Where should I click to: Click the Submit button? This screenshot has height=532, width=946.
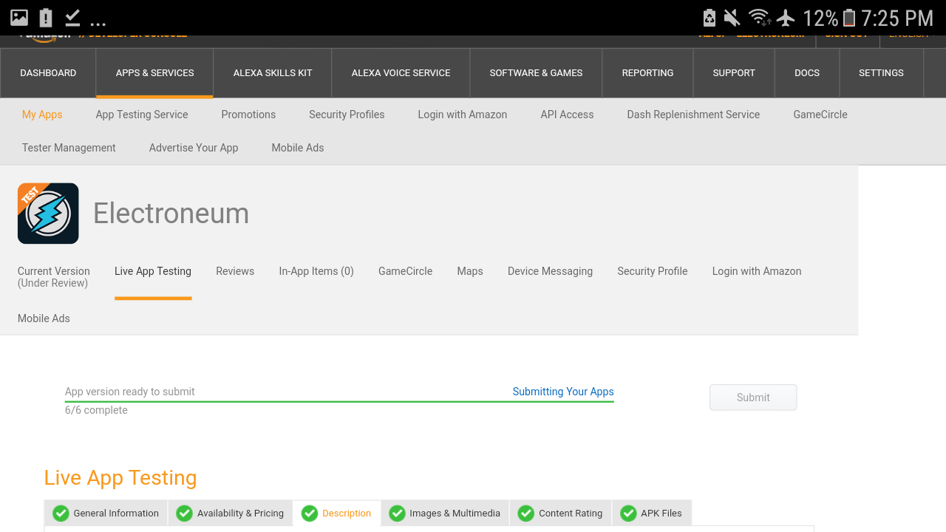753,398
